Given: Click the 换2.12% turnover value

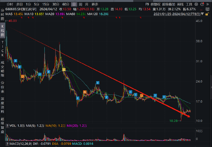Looking at the screenshot, I should coord(174,9).
